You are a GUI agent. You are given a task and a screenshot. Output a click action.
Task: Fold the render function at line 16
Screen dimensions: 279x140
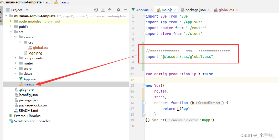(x=144, y=103)
